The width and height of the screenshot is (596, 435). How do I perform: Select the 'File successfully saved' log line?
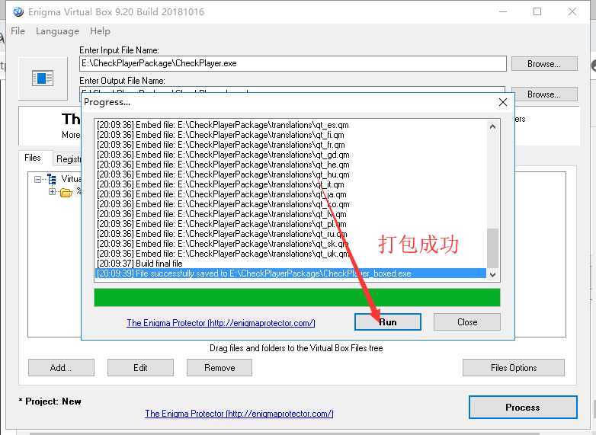pos(291,273)
